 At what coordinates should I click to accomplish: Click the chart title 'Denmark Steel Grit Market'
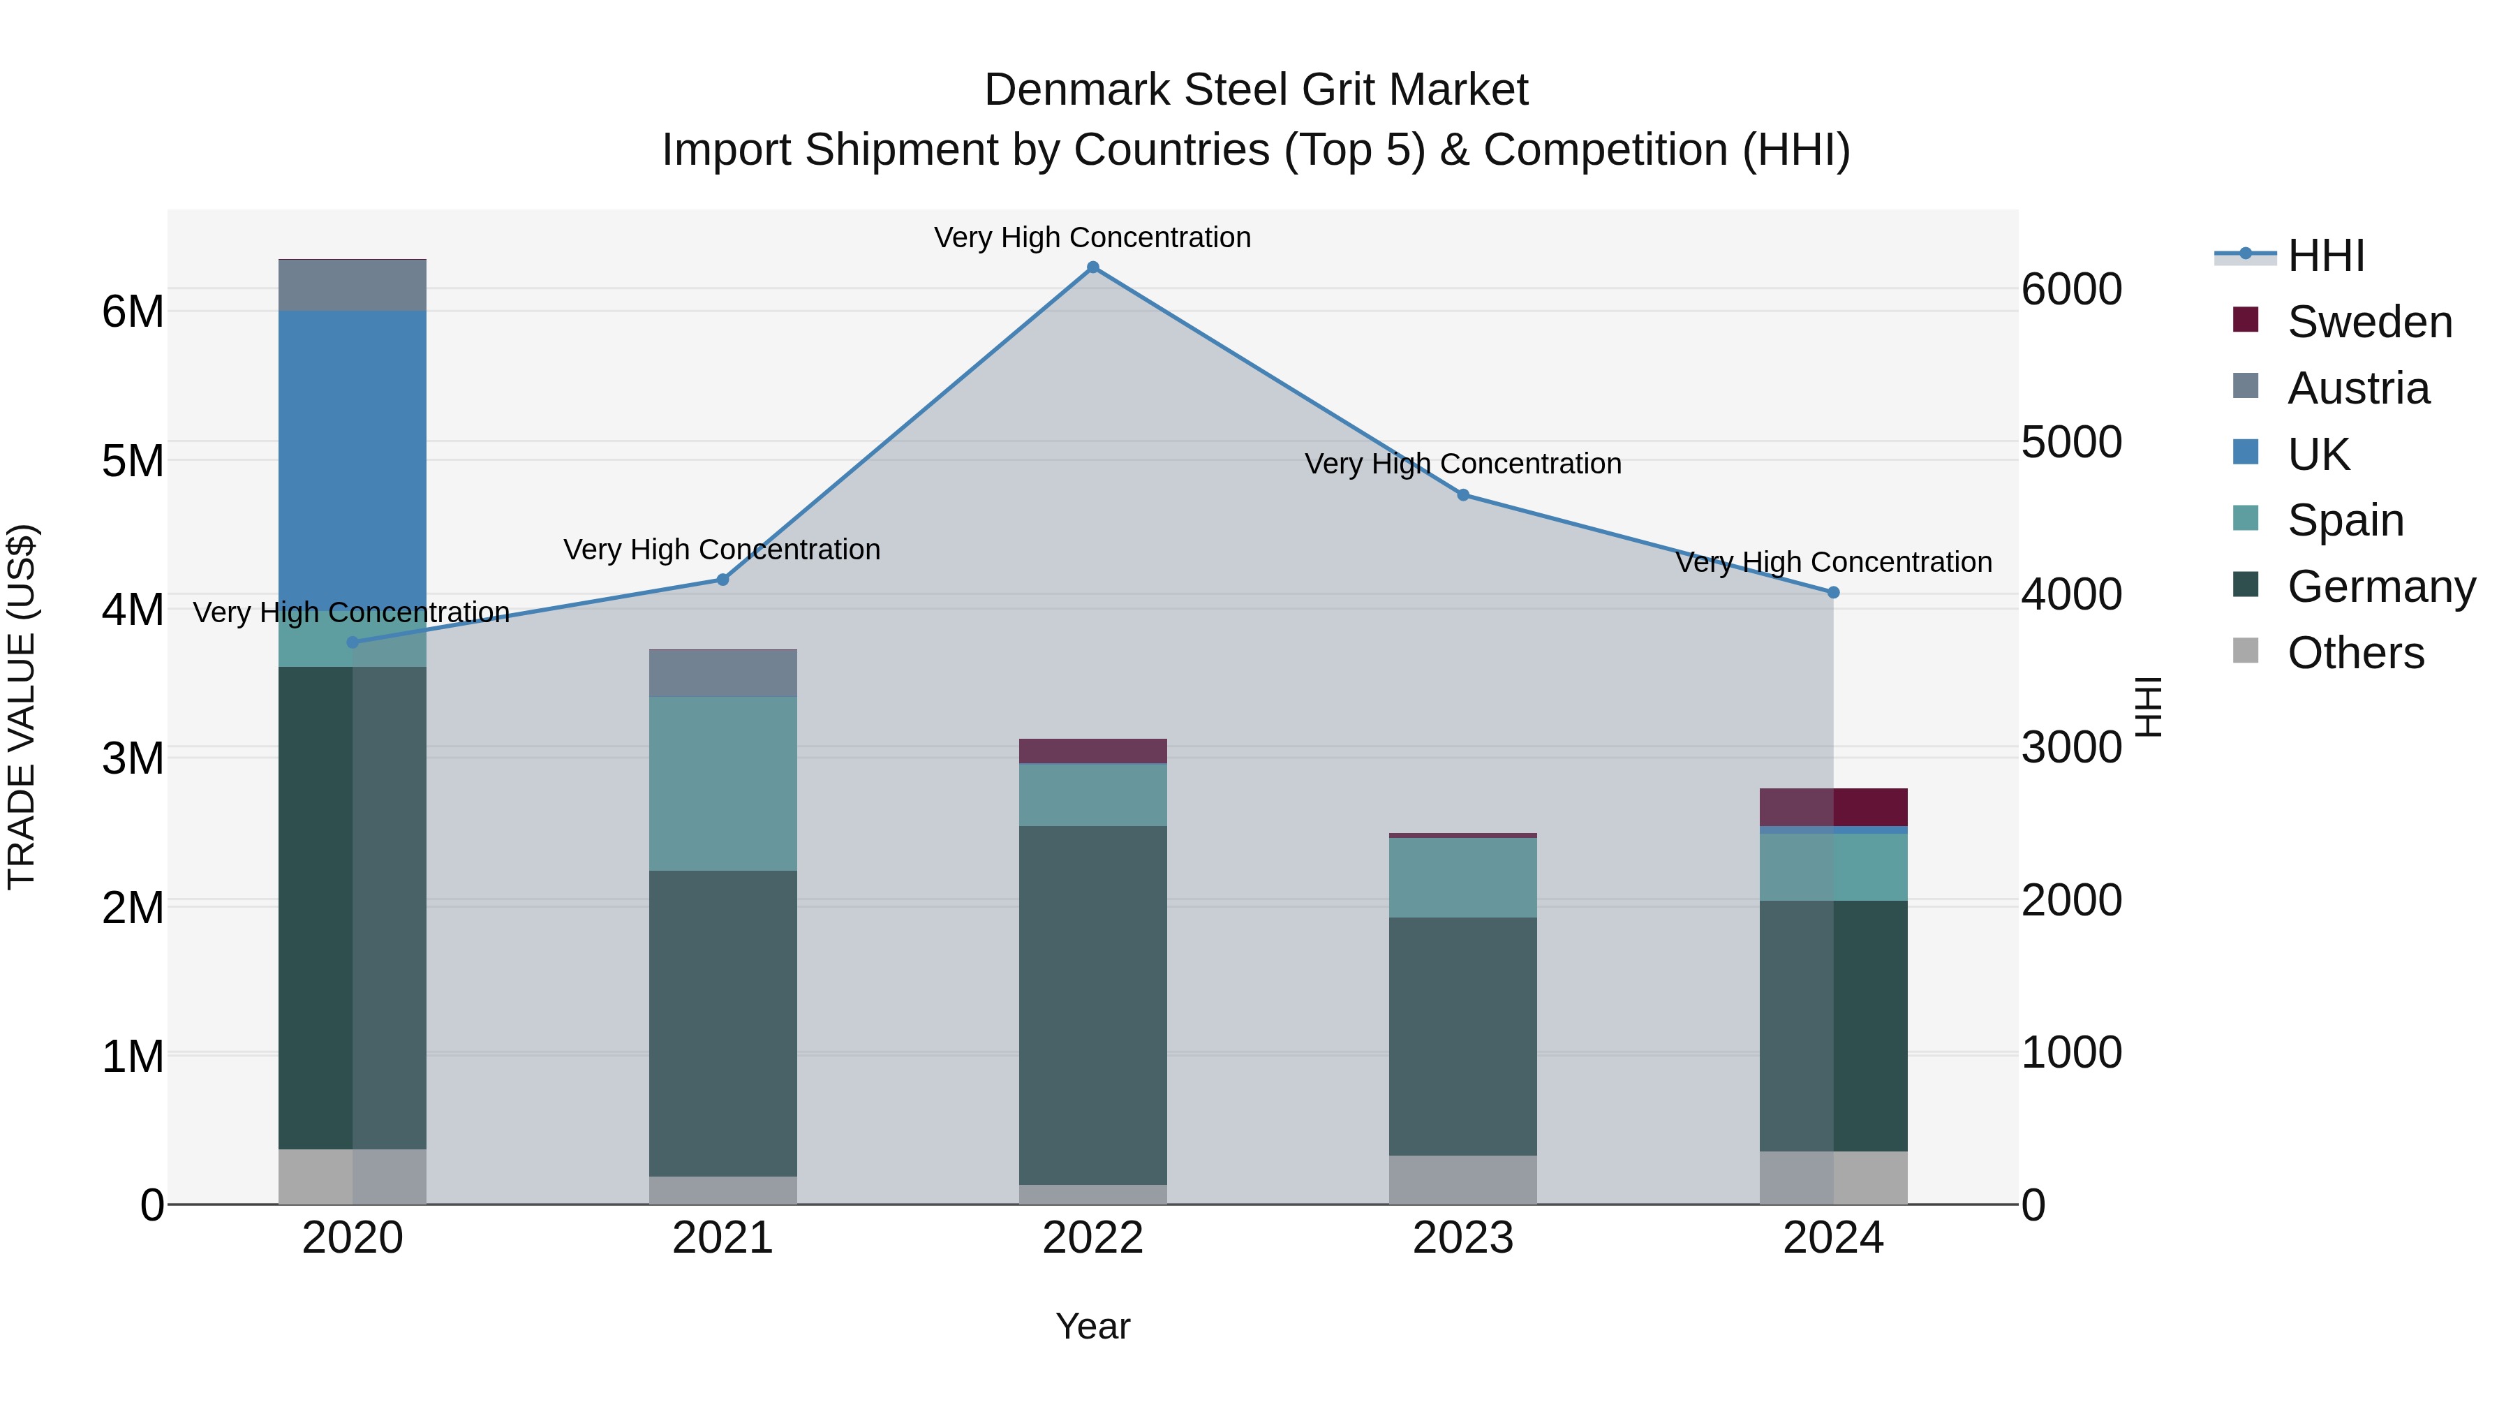coord(1256,90)
